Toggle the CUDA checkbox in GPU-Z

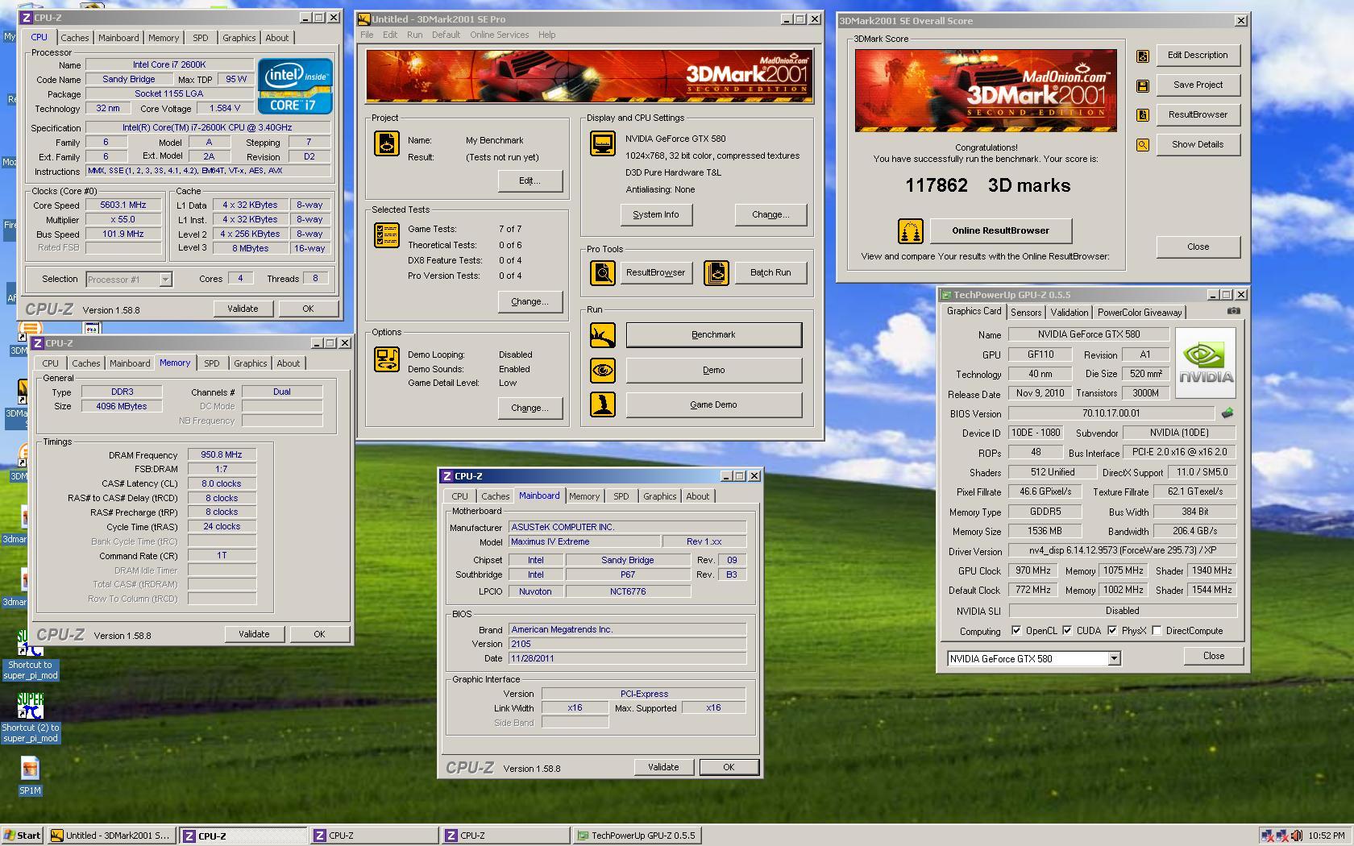pos(1067,631)
